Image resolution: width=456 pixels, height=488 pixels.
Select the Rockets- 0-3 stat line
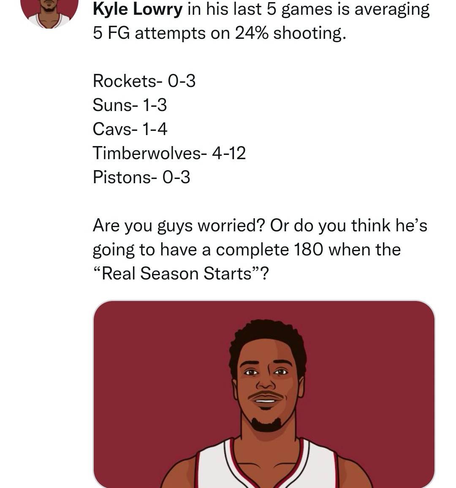point(144,81)
